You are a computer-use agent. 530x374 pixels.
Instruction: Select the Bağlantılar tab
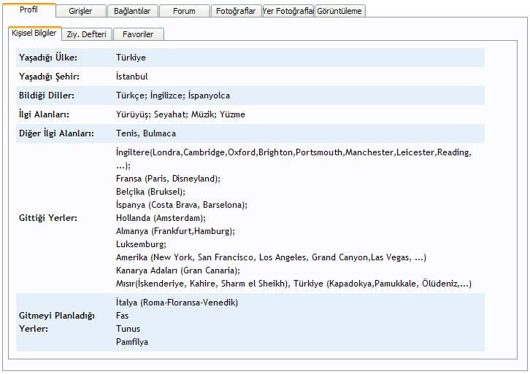pyautogui.click(x=132, y=11)
